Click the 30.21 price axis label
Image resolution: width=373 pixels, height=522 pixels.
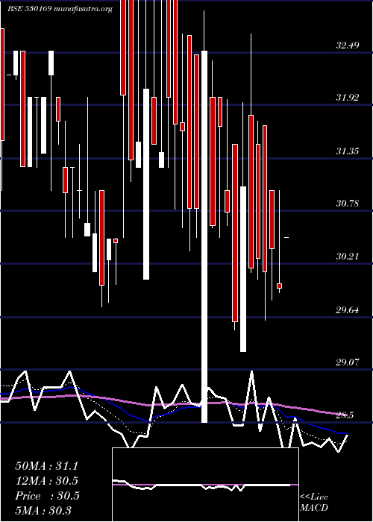tap(348, 257)
